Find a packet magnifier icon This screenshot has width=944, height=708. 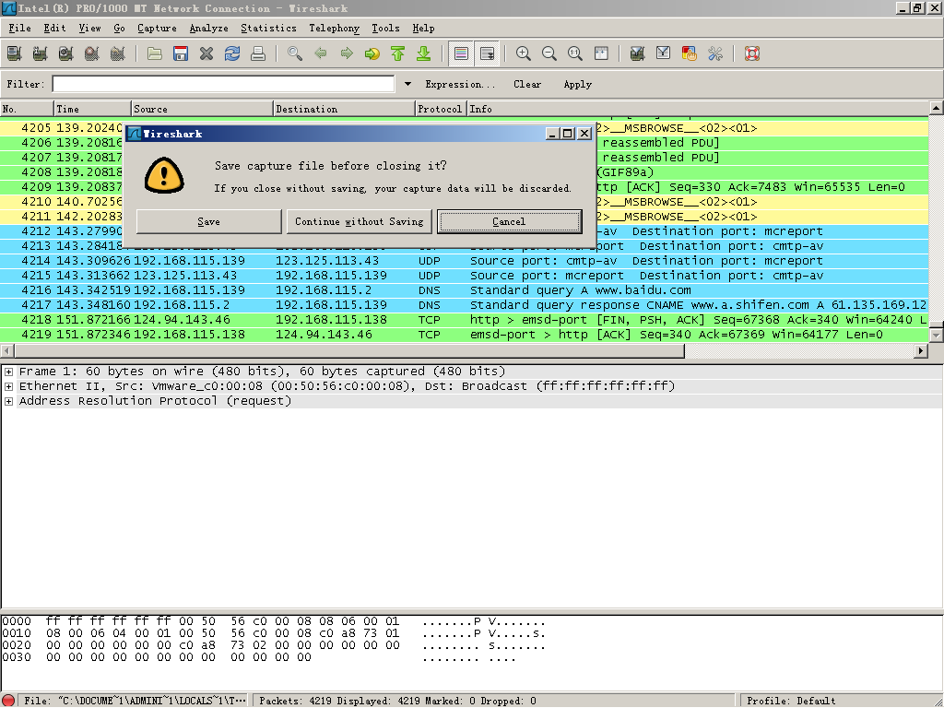point(295,53)
